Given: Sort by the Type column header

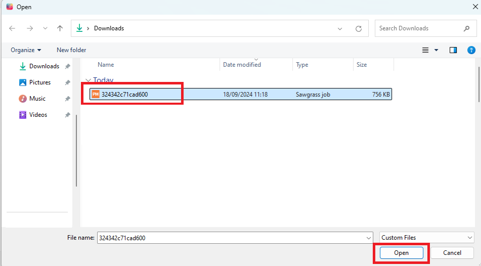Looking at the screenshot, I should [302, 65].
